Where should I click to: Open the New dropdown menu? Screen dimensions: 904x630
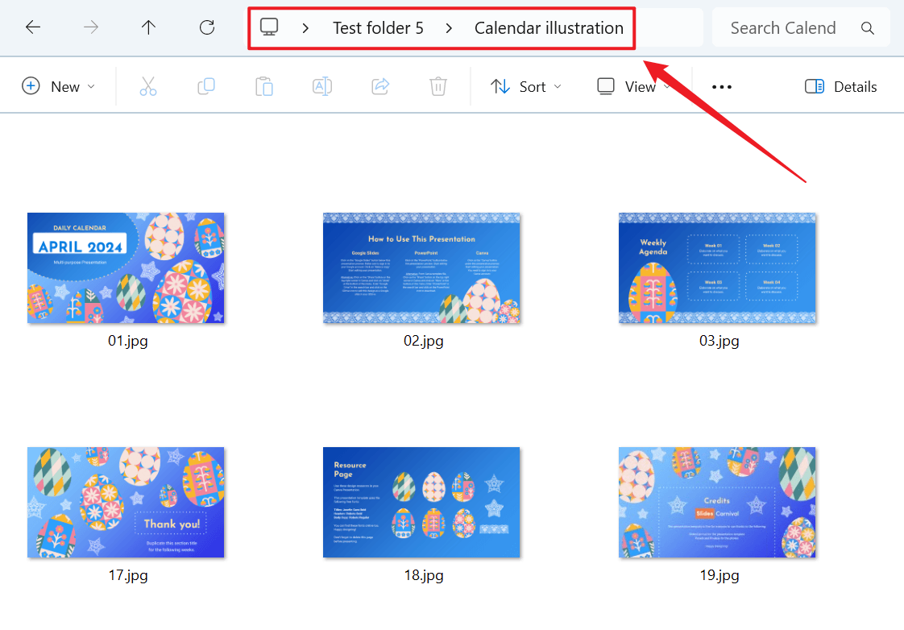coord(58,86)
